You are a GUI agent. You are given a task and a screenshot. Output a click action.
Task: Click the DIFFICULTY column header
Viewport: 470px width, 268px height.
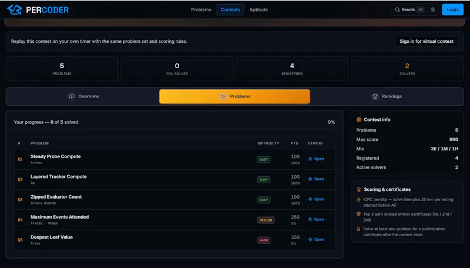pyautogui.click(x=268, y=143)
